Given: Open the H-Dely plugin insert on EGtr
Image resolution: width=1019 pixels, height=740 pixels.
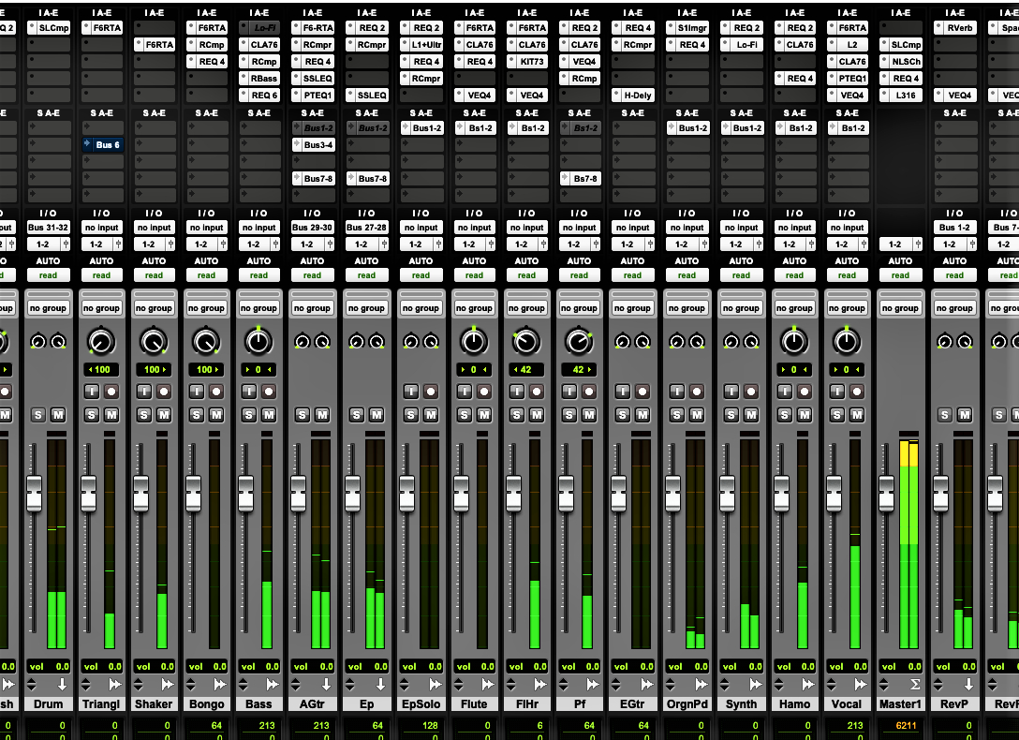Looking at the screenshot, I should click(634, 95).
